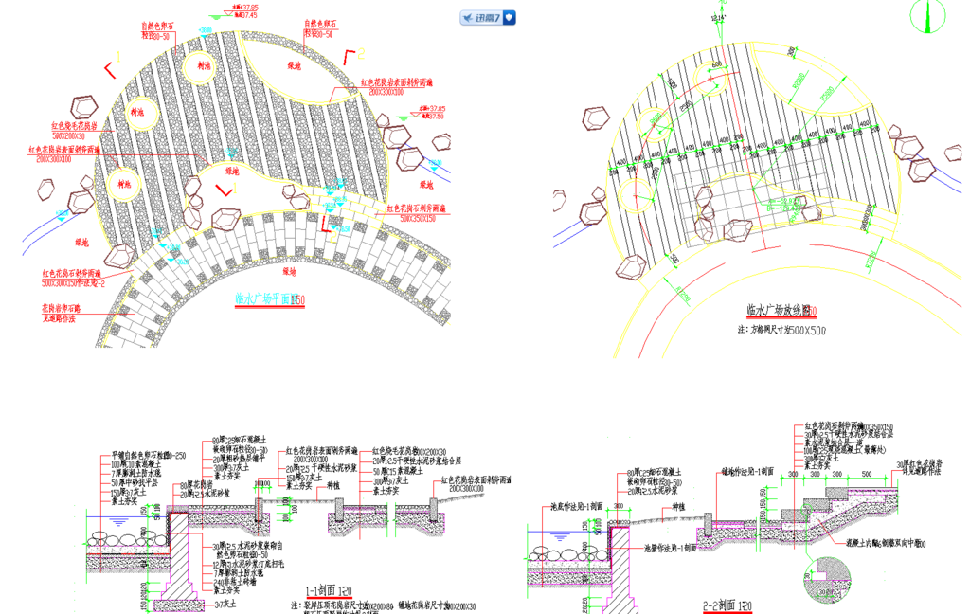Select the 方格网尺寸为500X500 note text
This screenshot has height=614, width=970.
(781, 331)
